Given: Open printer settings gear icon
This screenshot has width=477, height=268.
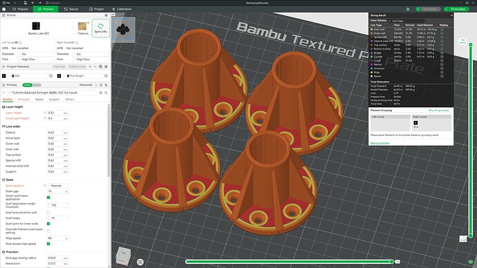Looking at the screenshot, I should (x=106, y=15).
